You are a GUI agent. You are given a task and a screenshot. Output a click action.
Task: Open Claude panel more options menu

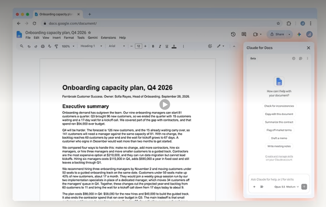[x=308, y=59]
